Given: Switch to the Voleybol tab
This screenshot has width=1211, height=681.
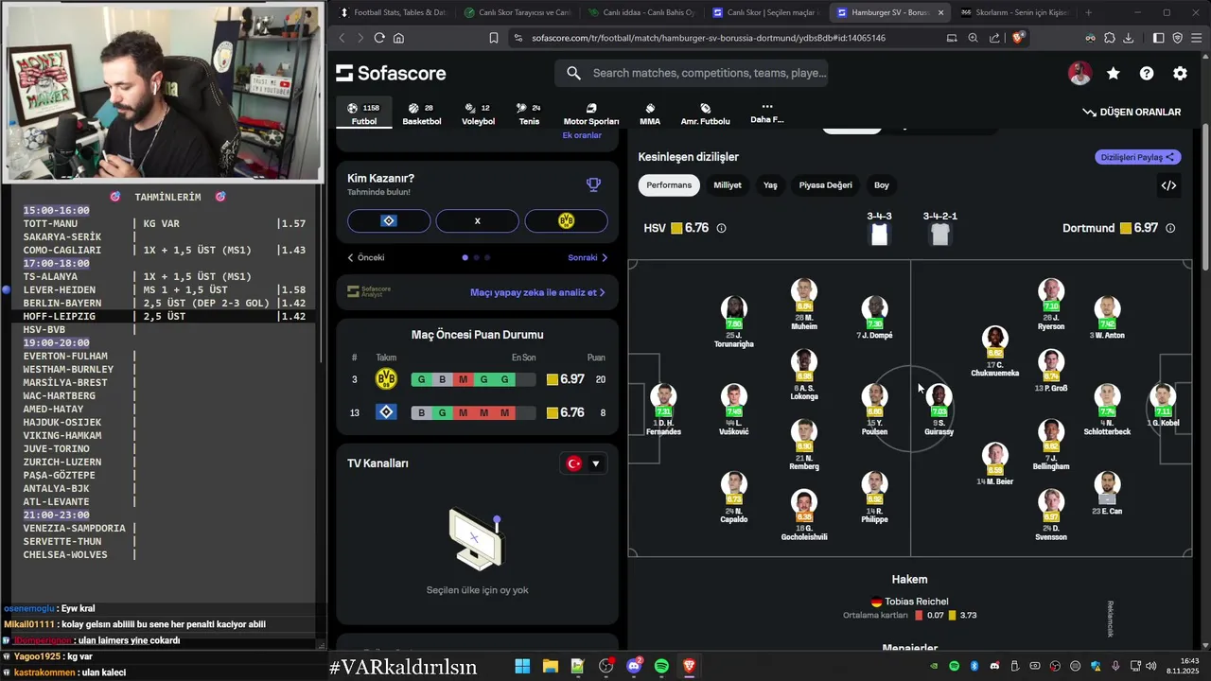Looking at the screenshot, I should tap(478, 114).
